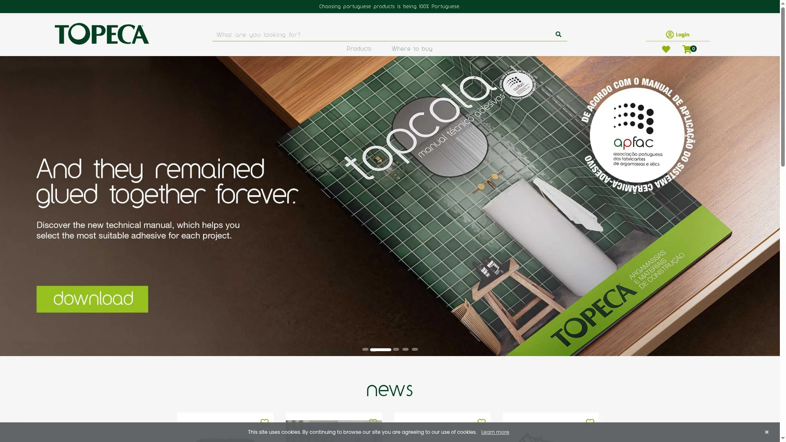Click the 'This site uses cookies' notice text
This screenshot has width=786, height=442.
pos(362,432)
